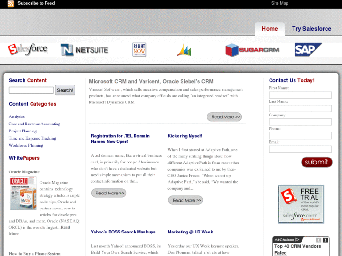Open the SAP logo
Image resolution: width=342 pixels, height=256 pixels.
308,50
